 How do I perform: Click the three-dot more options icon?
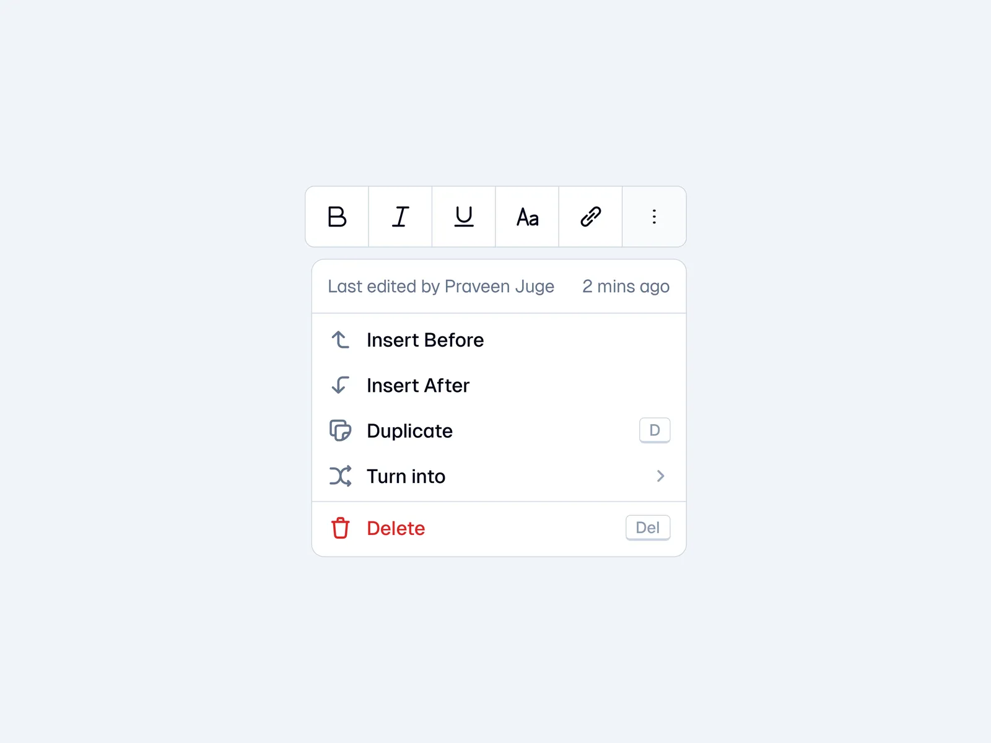pyautogui.click(x=654, y=217)
